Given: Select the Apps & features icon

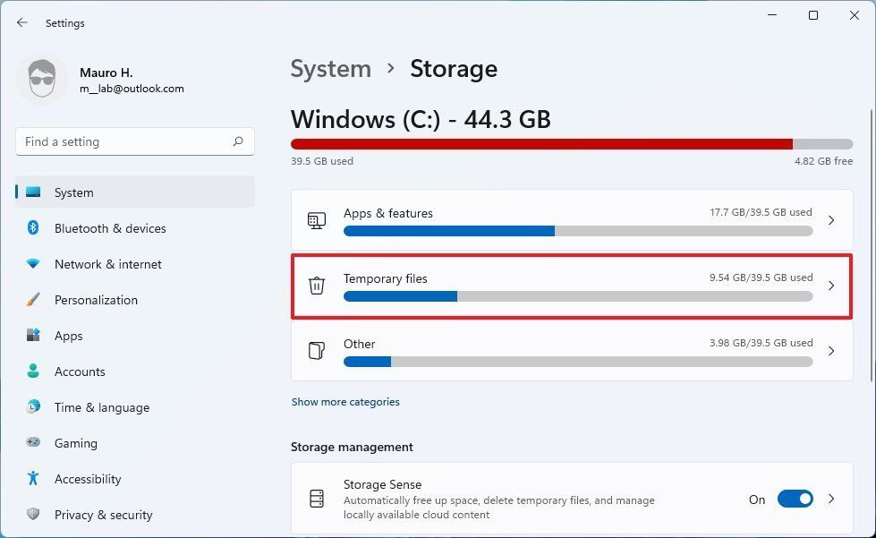Looking at the screenshot, I should click(x=317, y=219).
